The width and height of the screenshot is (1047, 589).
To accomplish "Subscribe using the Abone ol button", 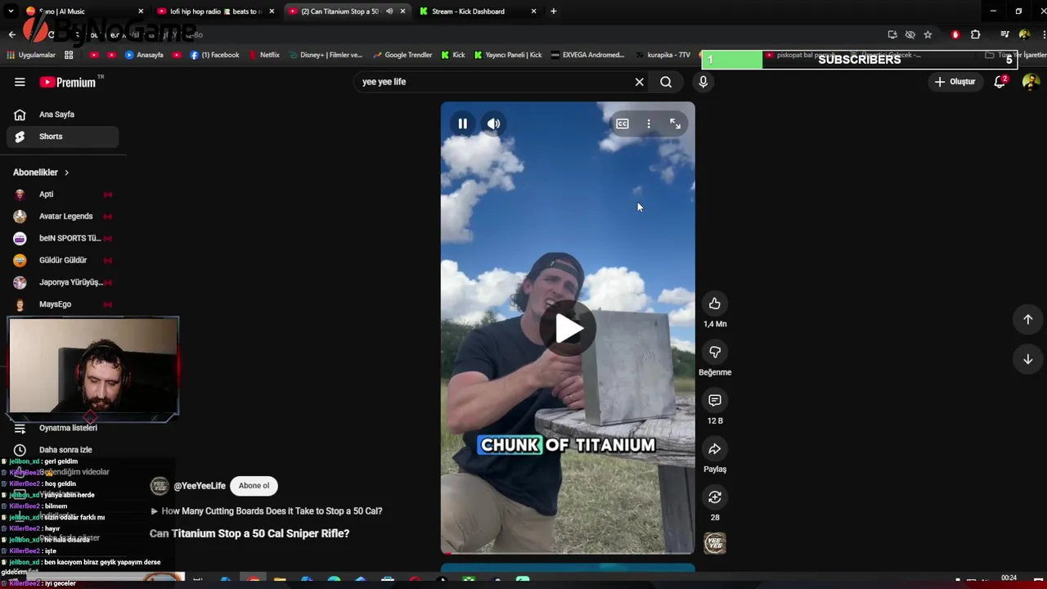I will [254, 485].
